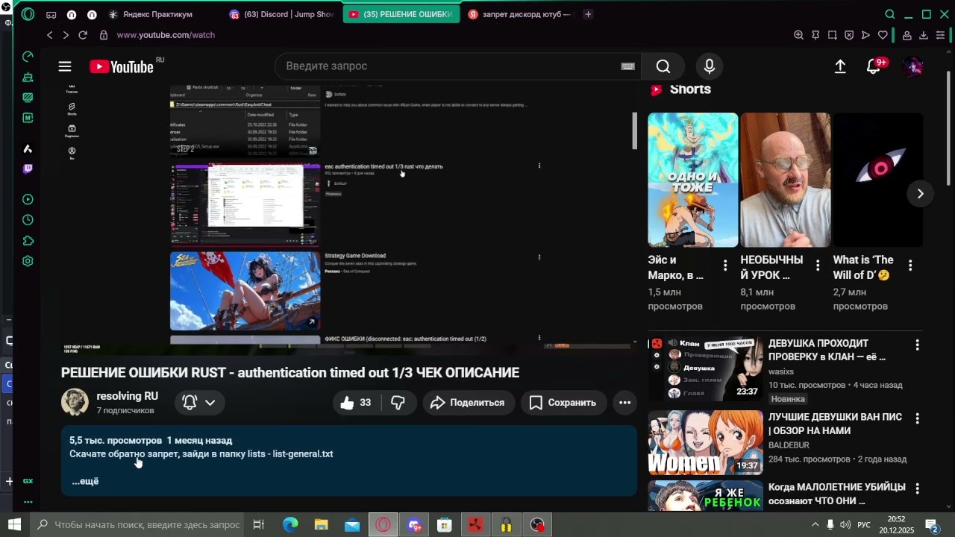Open options for 'ДЕВУШКА ПРОХОДИТ ПРОВЕРКУ' video
The image size is (955, 537).
pos(917,345)
